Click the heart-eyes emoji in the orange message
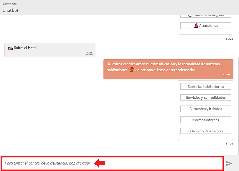 (x=132, y=70)
